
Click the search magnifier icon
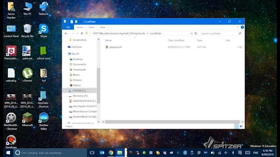pos(240,34)
